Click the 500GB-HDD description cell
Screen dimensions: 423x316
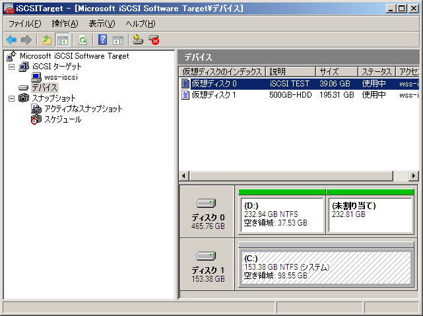pyautogui.click(x=290, y=95)
